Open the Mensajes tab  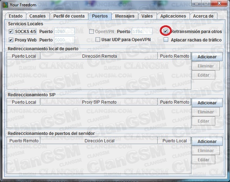[x=125, y=16]
